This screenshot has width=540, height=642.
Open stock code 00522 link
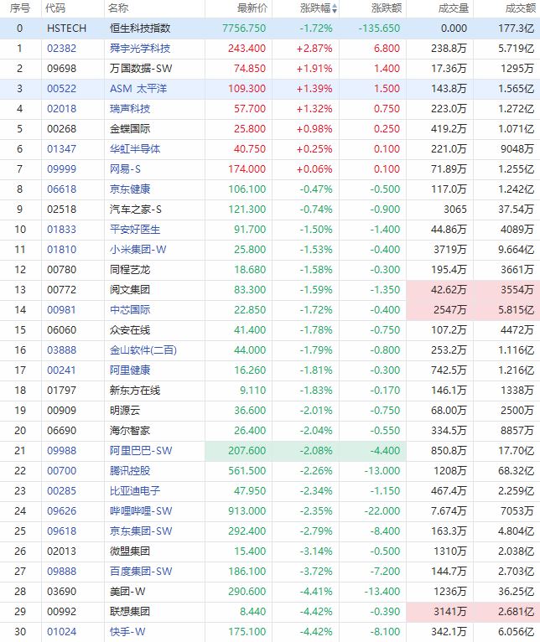61,89
